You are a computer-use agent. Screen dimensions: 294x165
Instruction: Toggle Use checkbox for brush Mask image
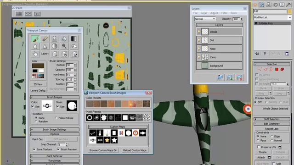point(58,106)
